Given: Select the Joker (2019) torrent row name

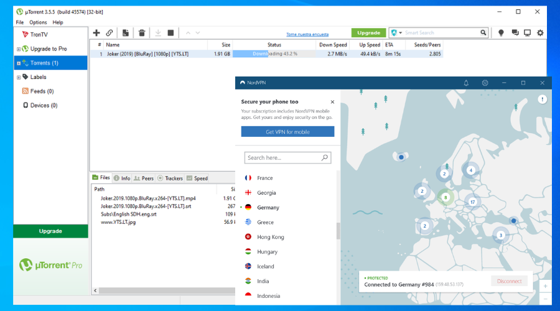Looking at the screenshot, I should [x=147, y=54].
